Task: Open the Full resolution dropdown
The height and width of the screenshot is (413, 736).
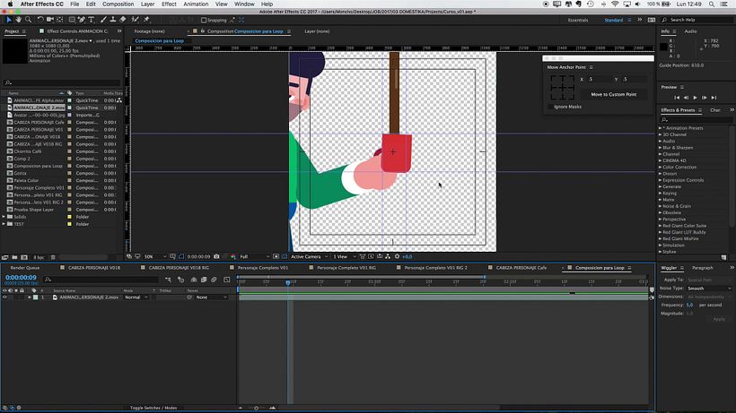Action: [254, 256]
